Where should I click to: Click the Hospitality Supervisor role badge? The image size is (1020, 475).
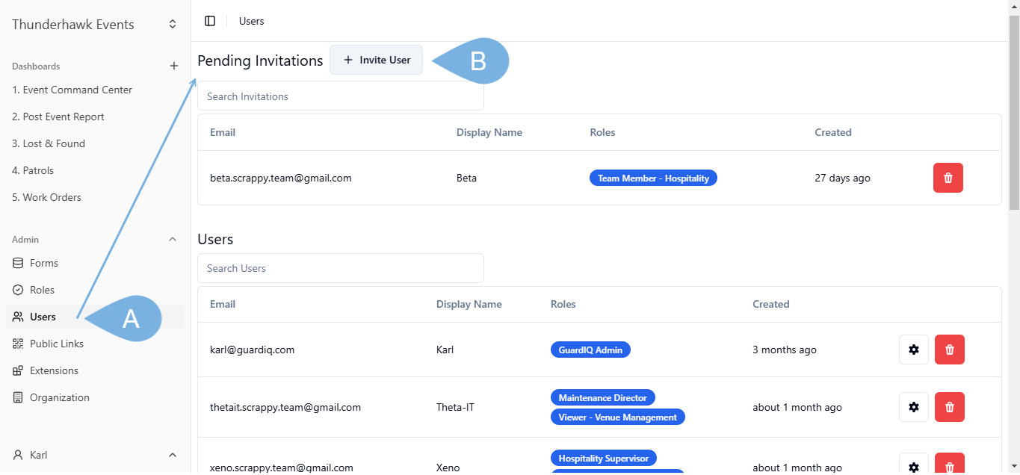click(604, 458)
